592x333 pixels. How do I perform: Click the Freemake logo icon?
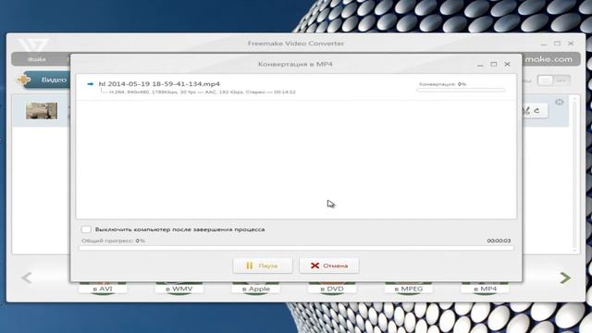pos(33,44)
